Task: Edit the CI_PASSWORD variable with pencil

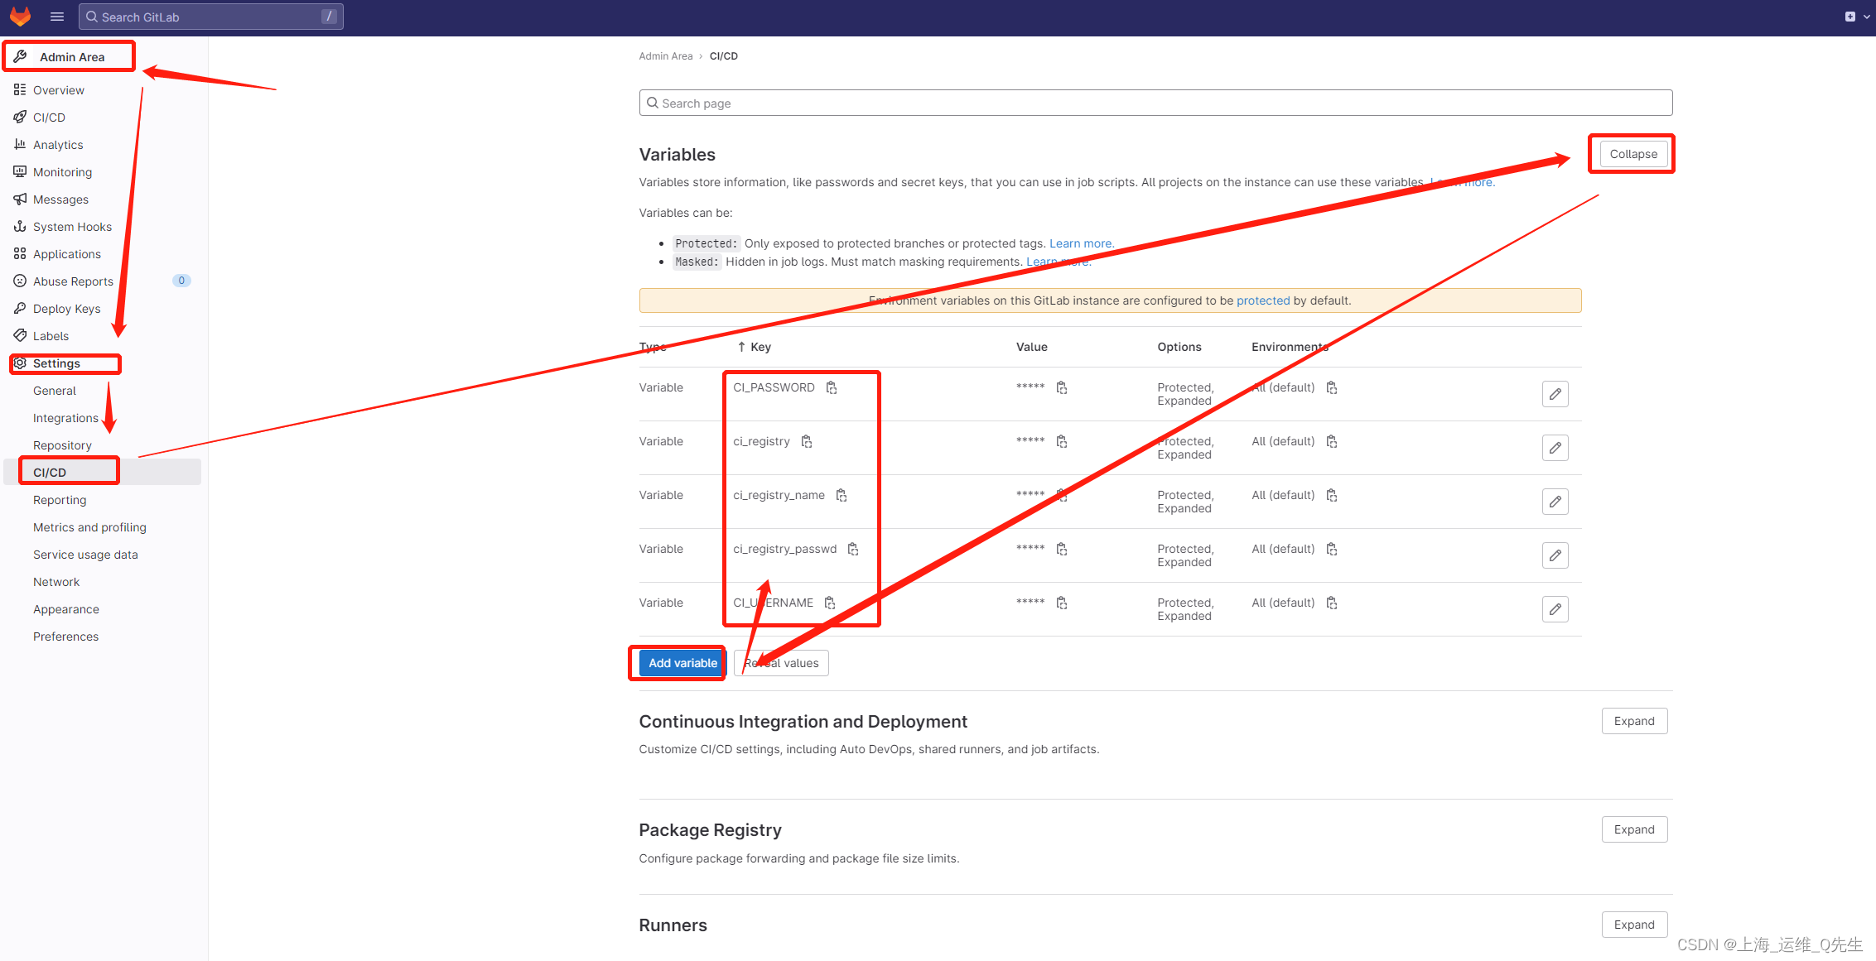Action: tap(1555, 394)
